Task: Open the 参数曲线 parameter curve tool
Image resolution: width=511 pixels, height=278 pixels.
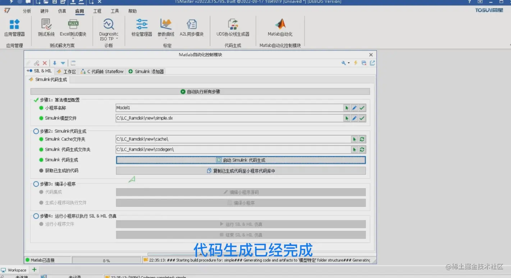Action: tap(166, 28)
